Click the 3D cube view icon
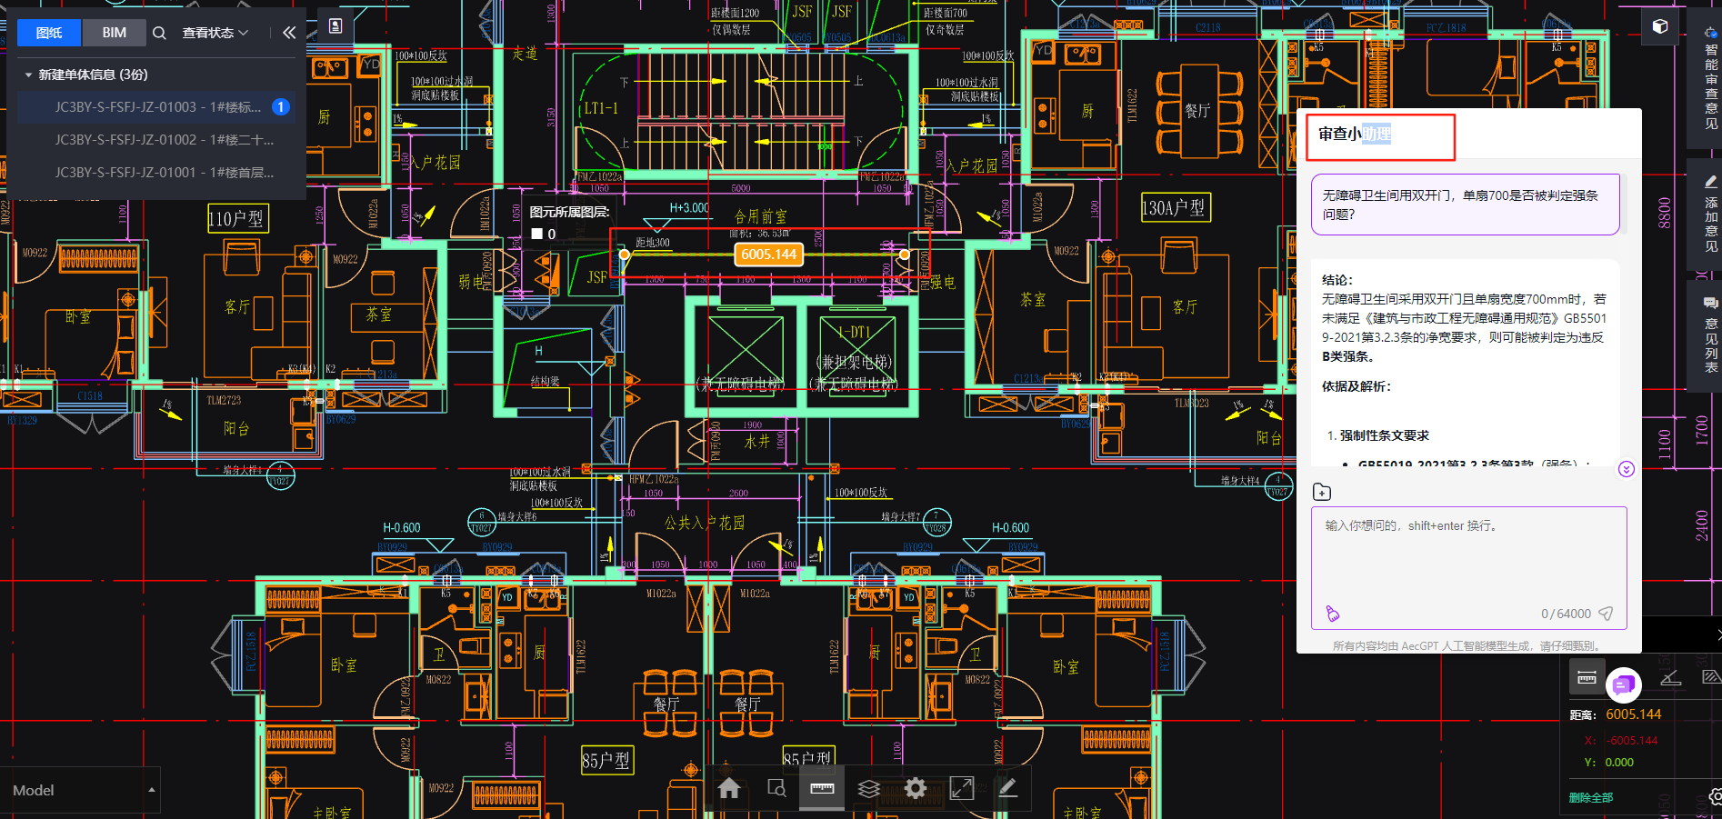Screen dimensions: 1722x819 pyautogui.click(x=1659, y=26)
